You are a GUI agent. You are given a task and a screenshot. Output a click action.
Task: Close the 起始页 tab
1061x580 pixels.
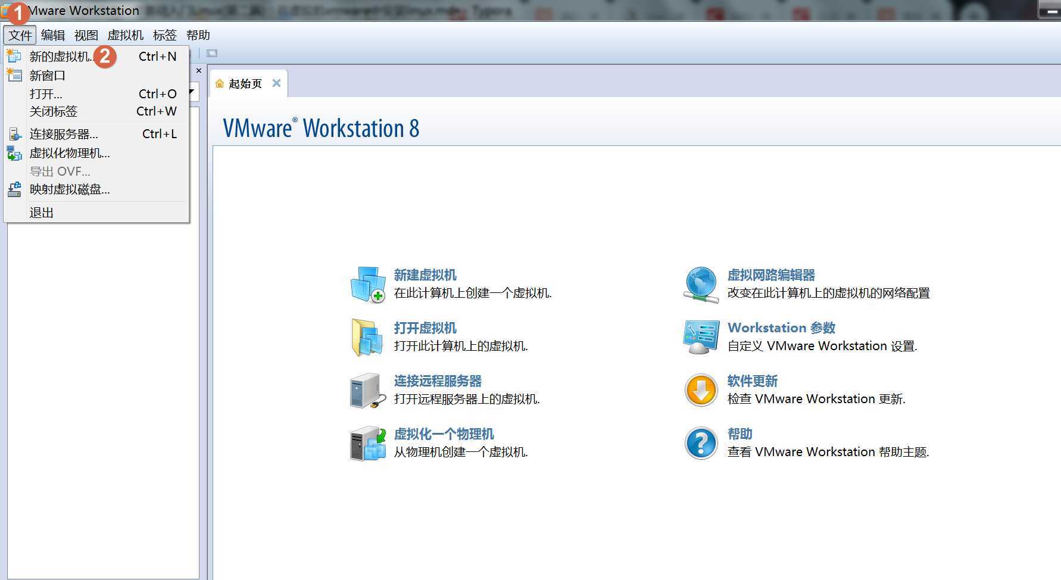coord(276,83)
